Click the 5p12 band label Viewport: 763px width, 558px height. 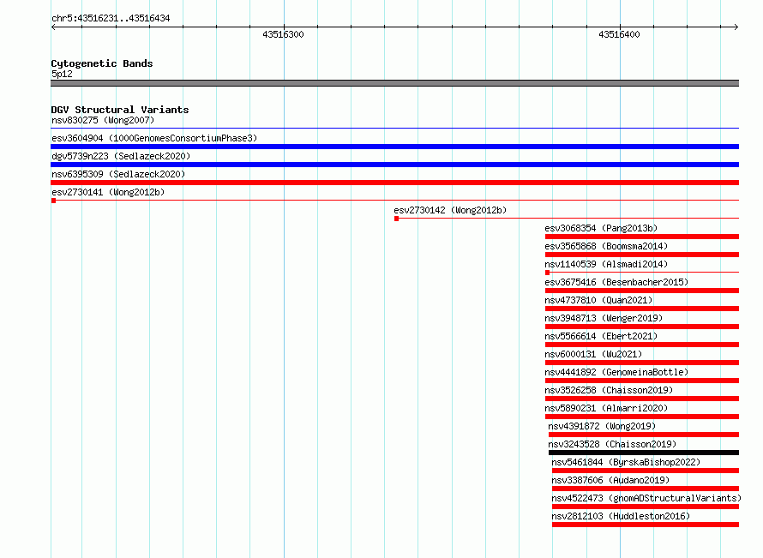(x=62, y=74)
